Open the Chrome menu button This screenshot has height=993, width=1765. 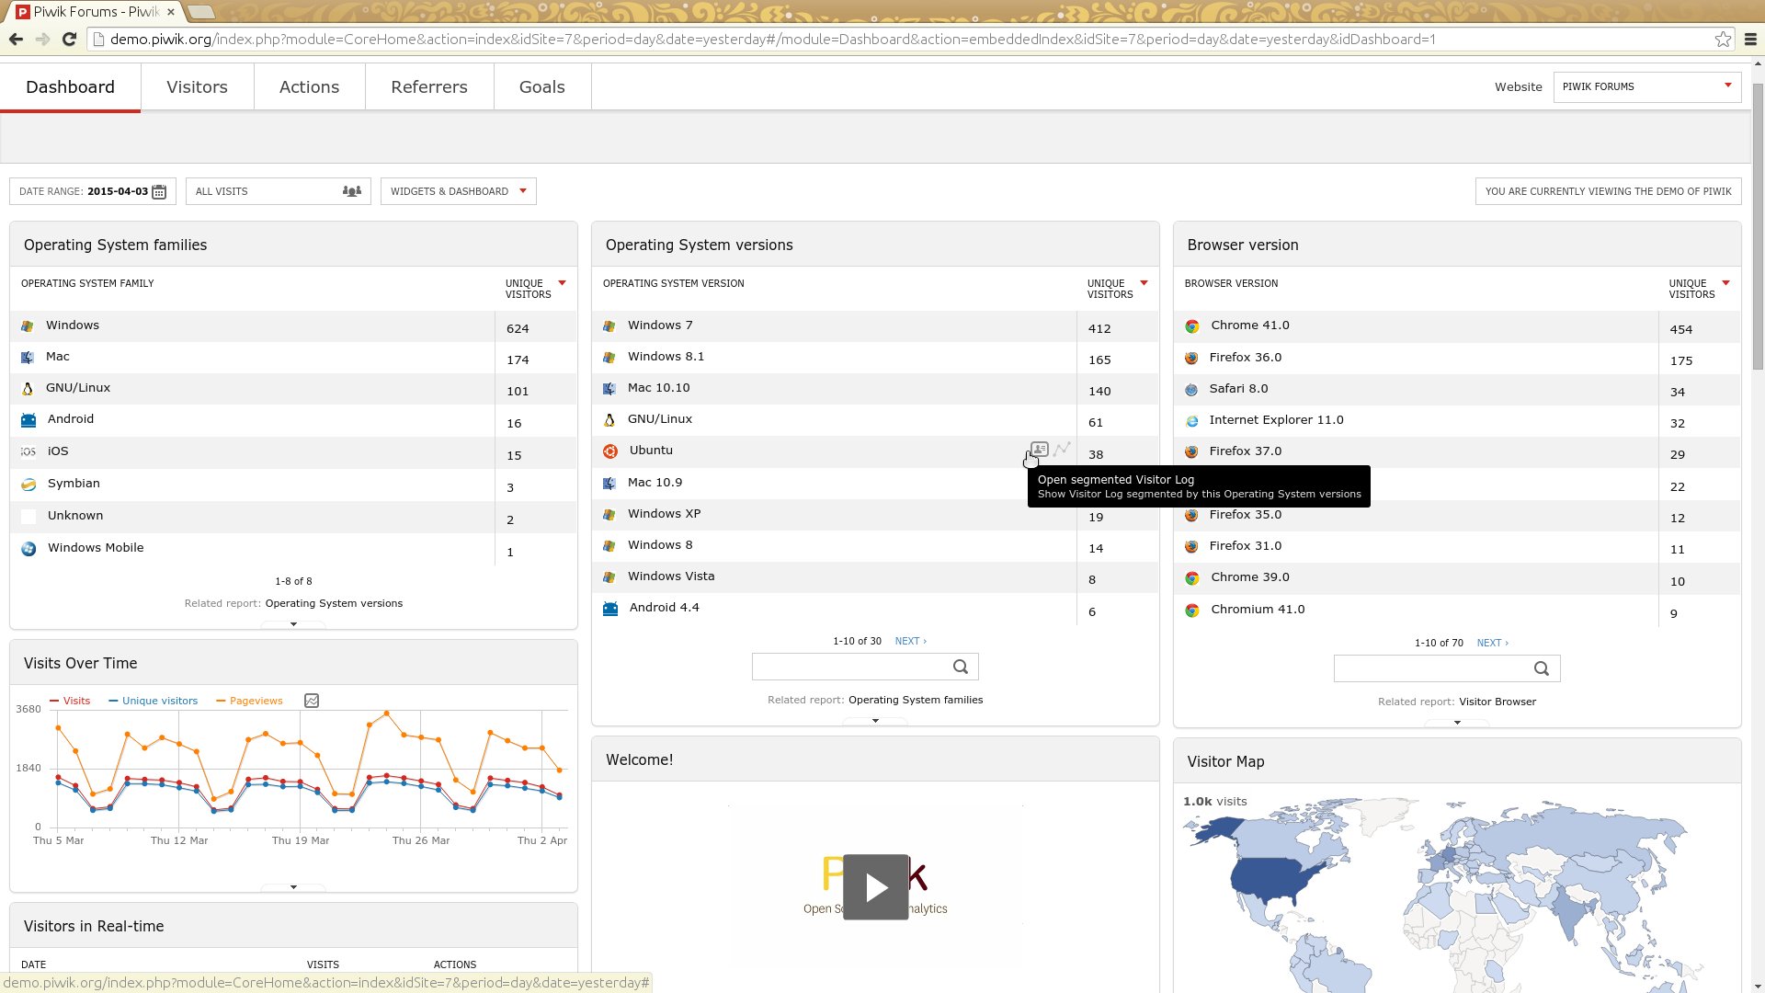pyautogui.click(x=1750, y=39)
